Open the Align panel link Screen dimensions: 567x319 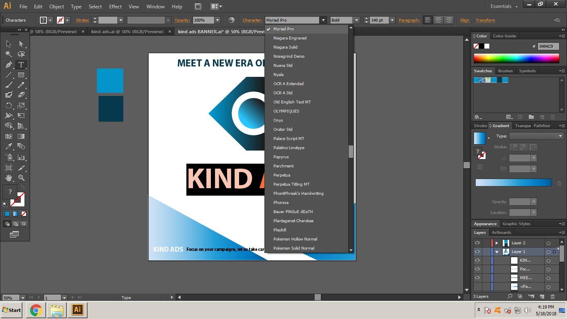pyautogui.click(x=465, y=20)
